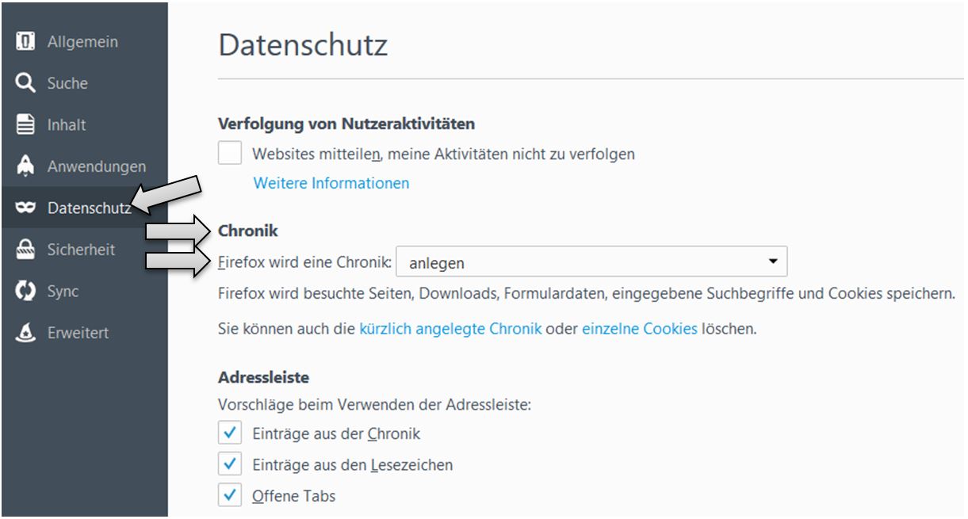The image size is (968, 519).
Task: Uncheck Einträge aus den Lesezeichen
Action: 230,464
